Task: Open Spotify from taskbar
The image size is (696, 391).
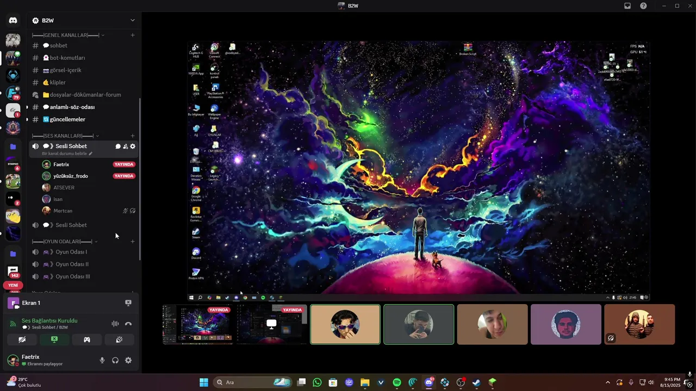Action: click(x=397, y=382)
